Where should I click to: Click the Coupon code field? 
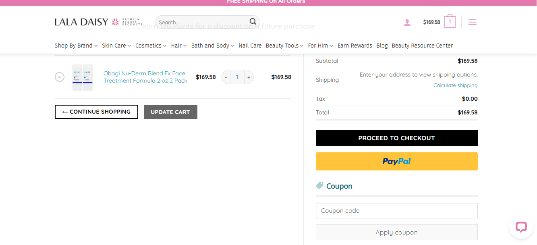click(397, 211)
